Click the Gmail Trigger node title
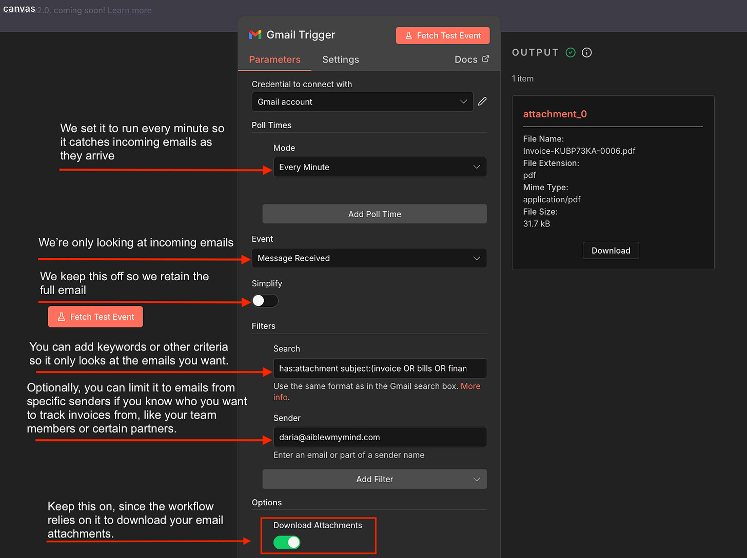 pyautogui.click(x=301, y=35)
